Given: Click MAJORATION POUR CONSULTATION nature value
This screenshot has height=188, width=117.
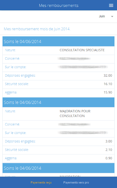Looking at the screenshot, I should (75, 114).
